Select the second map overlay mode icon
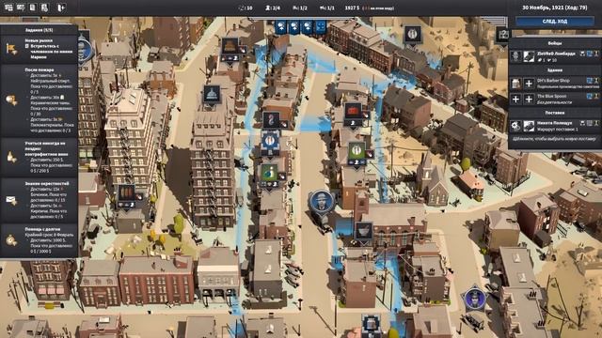 coord(294,27)
